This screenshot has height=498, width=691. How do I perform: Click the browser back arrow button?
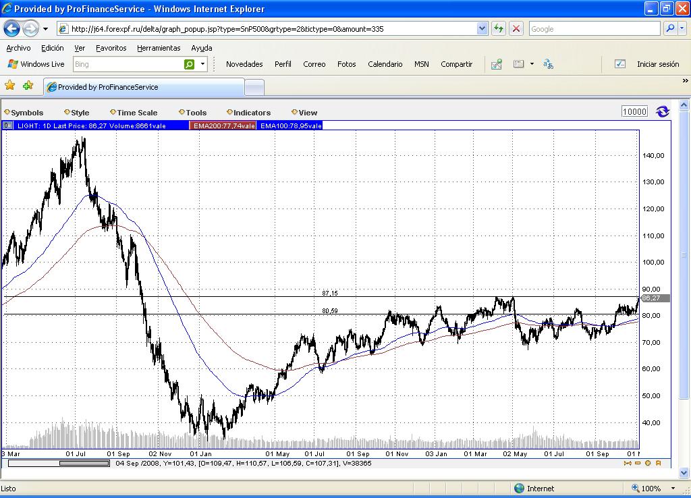[x=12, y=28]
